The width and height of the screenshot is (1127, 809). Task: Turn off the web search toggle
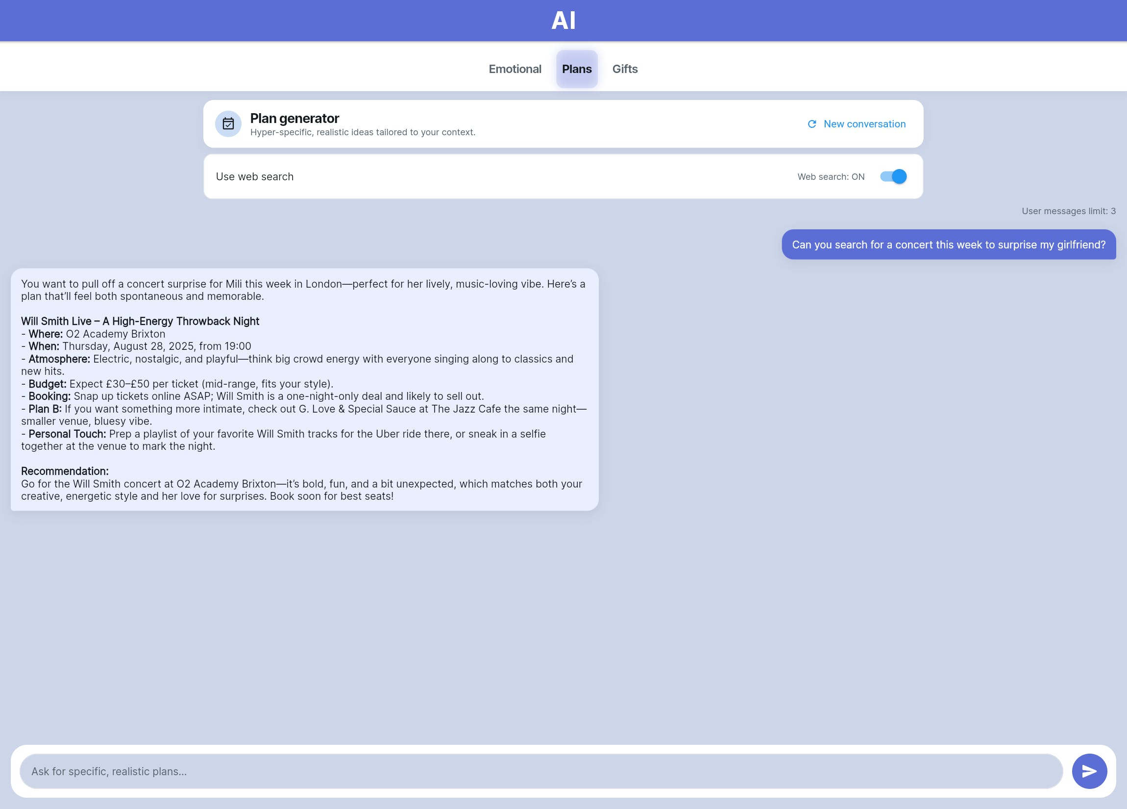[x=893, y=176]
